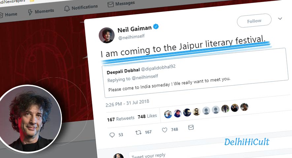The height and width of the screenshot is (158, 292).
Task: Expand the tweet options chevron
Action: click(x=280, y=18)
